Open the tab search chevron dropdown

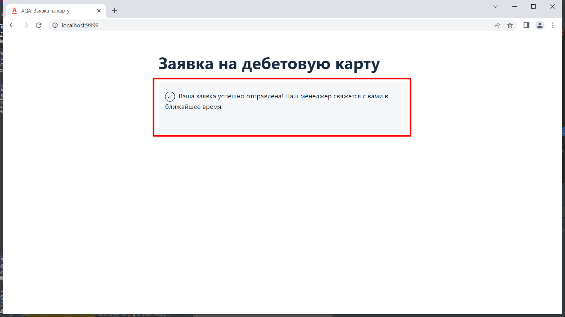[495, 6]
